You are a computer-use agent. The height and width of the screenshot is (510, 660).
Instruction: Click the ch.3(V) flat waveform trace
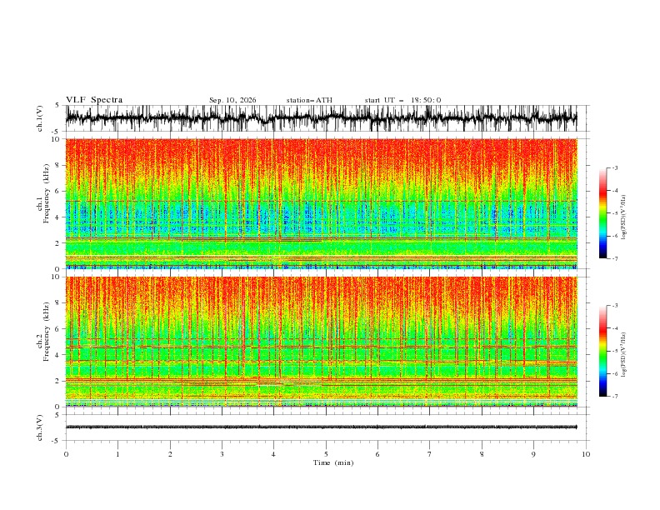click(321, 427)
